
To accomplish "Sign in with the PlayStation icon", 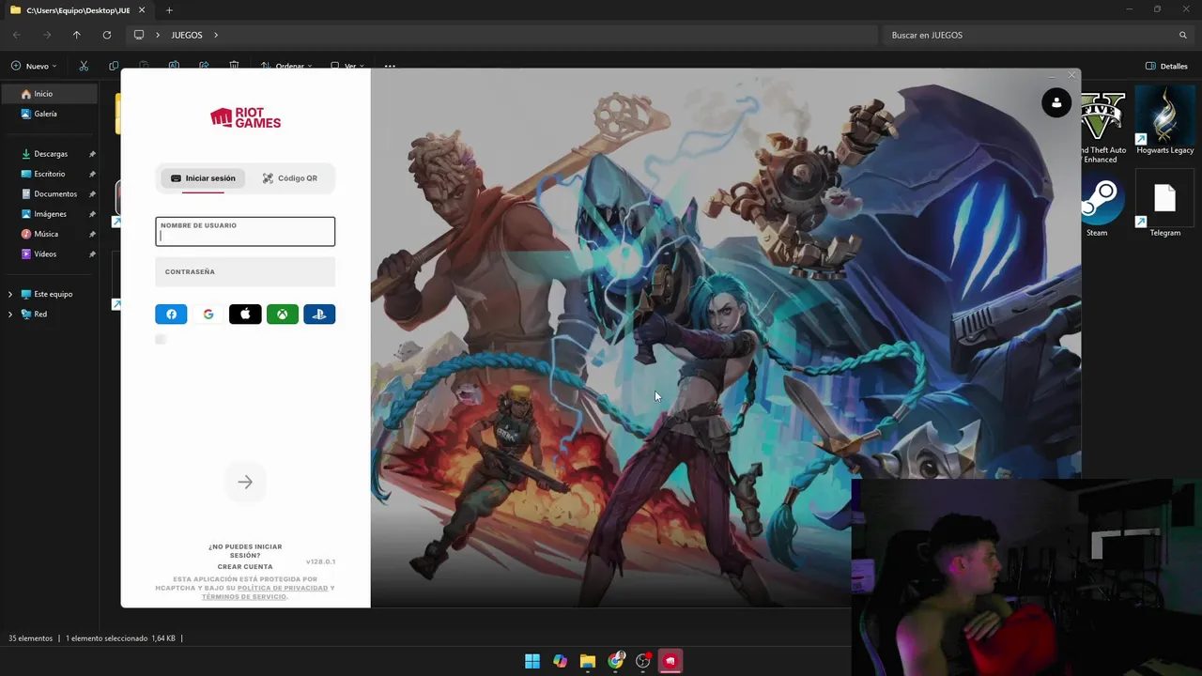I will coord(319,315).
